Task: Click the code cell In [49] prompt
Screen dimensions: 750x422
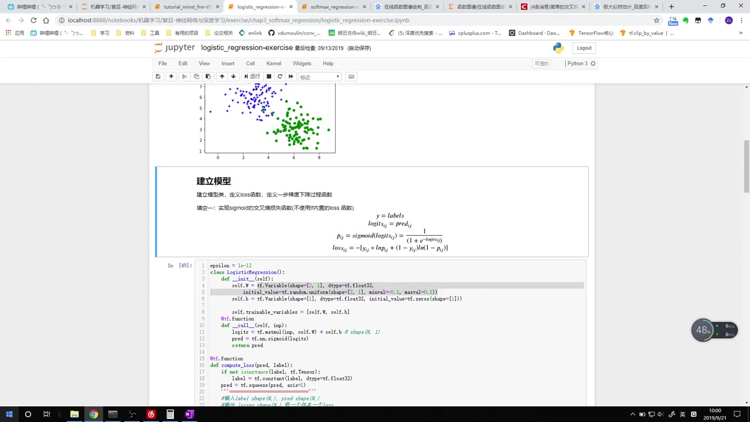Action: coord(180,266)
